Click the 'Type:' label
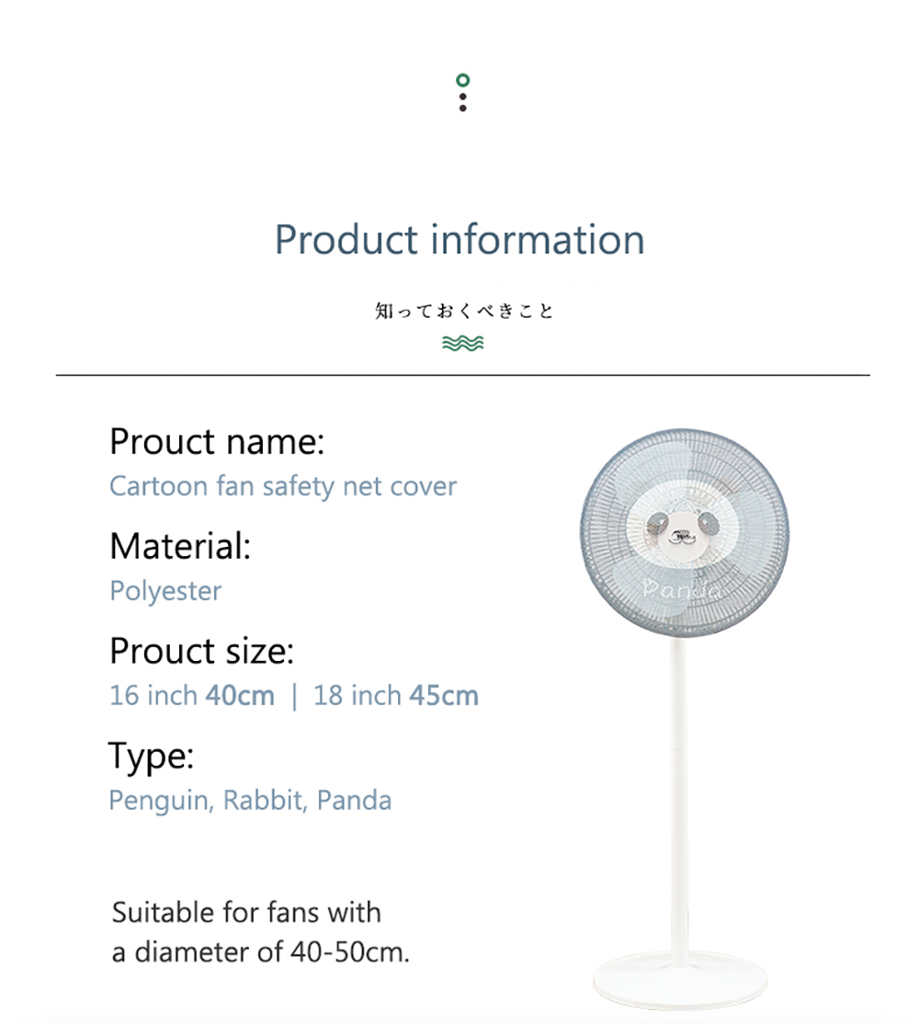 click(151, 757)
